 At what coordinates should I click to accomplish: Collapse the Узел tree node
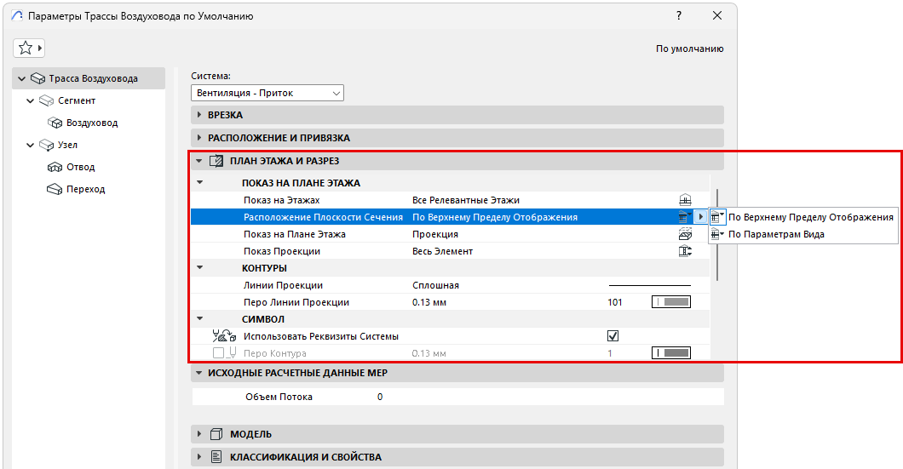click(31, 145)
